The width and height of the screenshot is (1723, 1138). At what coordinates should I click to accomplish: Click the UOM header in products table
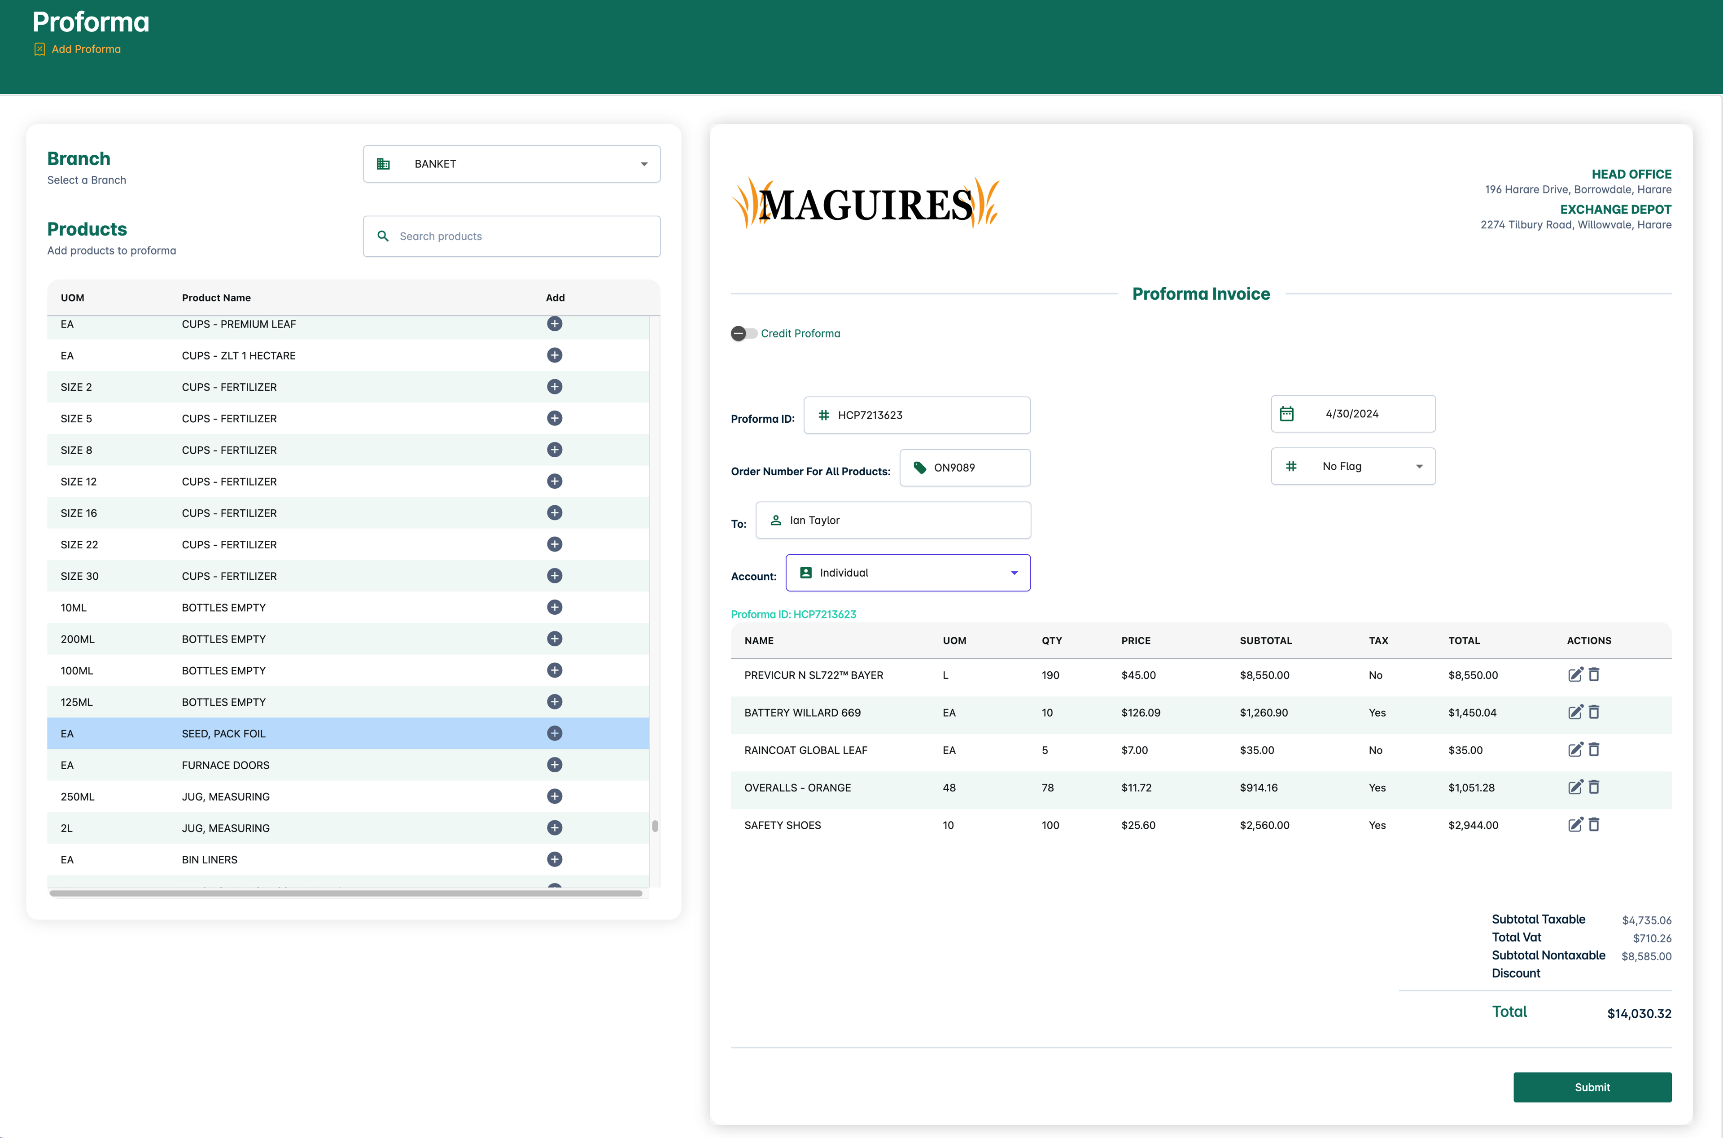pyautogui.click(x=73, y=298)
